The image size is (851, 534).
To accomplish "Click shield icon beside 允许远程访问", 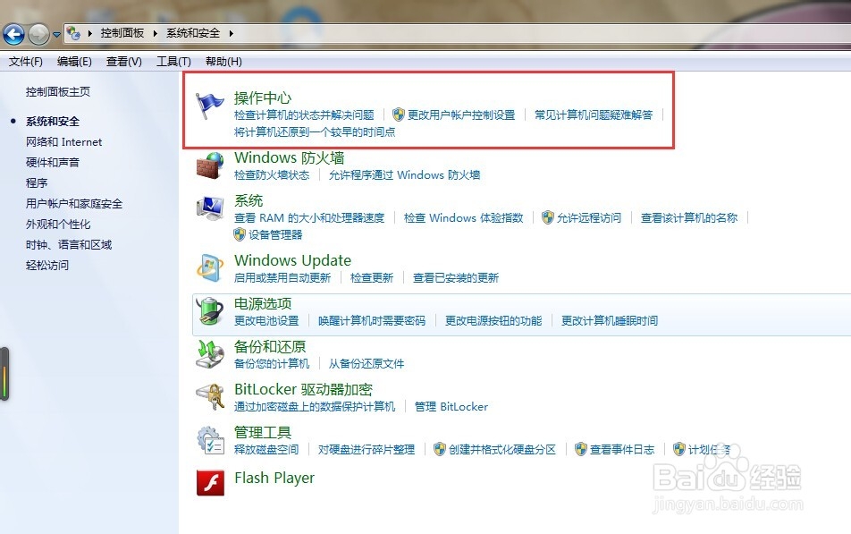I will (548, 217).
